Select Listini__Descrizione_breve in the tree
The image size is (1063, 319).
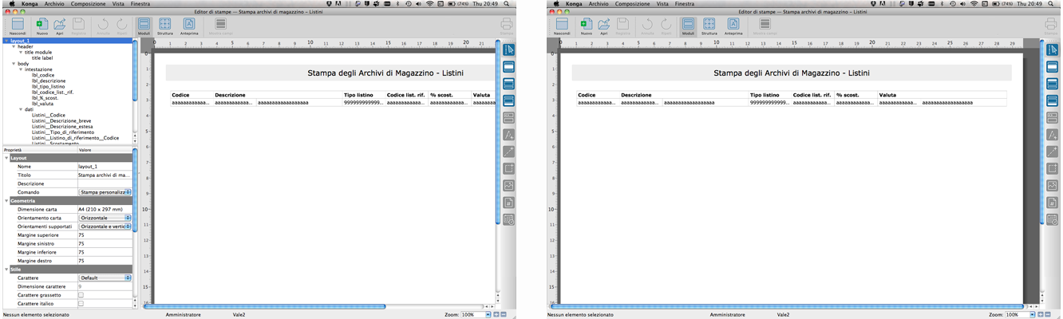(x=61, y=120)
